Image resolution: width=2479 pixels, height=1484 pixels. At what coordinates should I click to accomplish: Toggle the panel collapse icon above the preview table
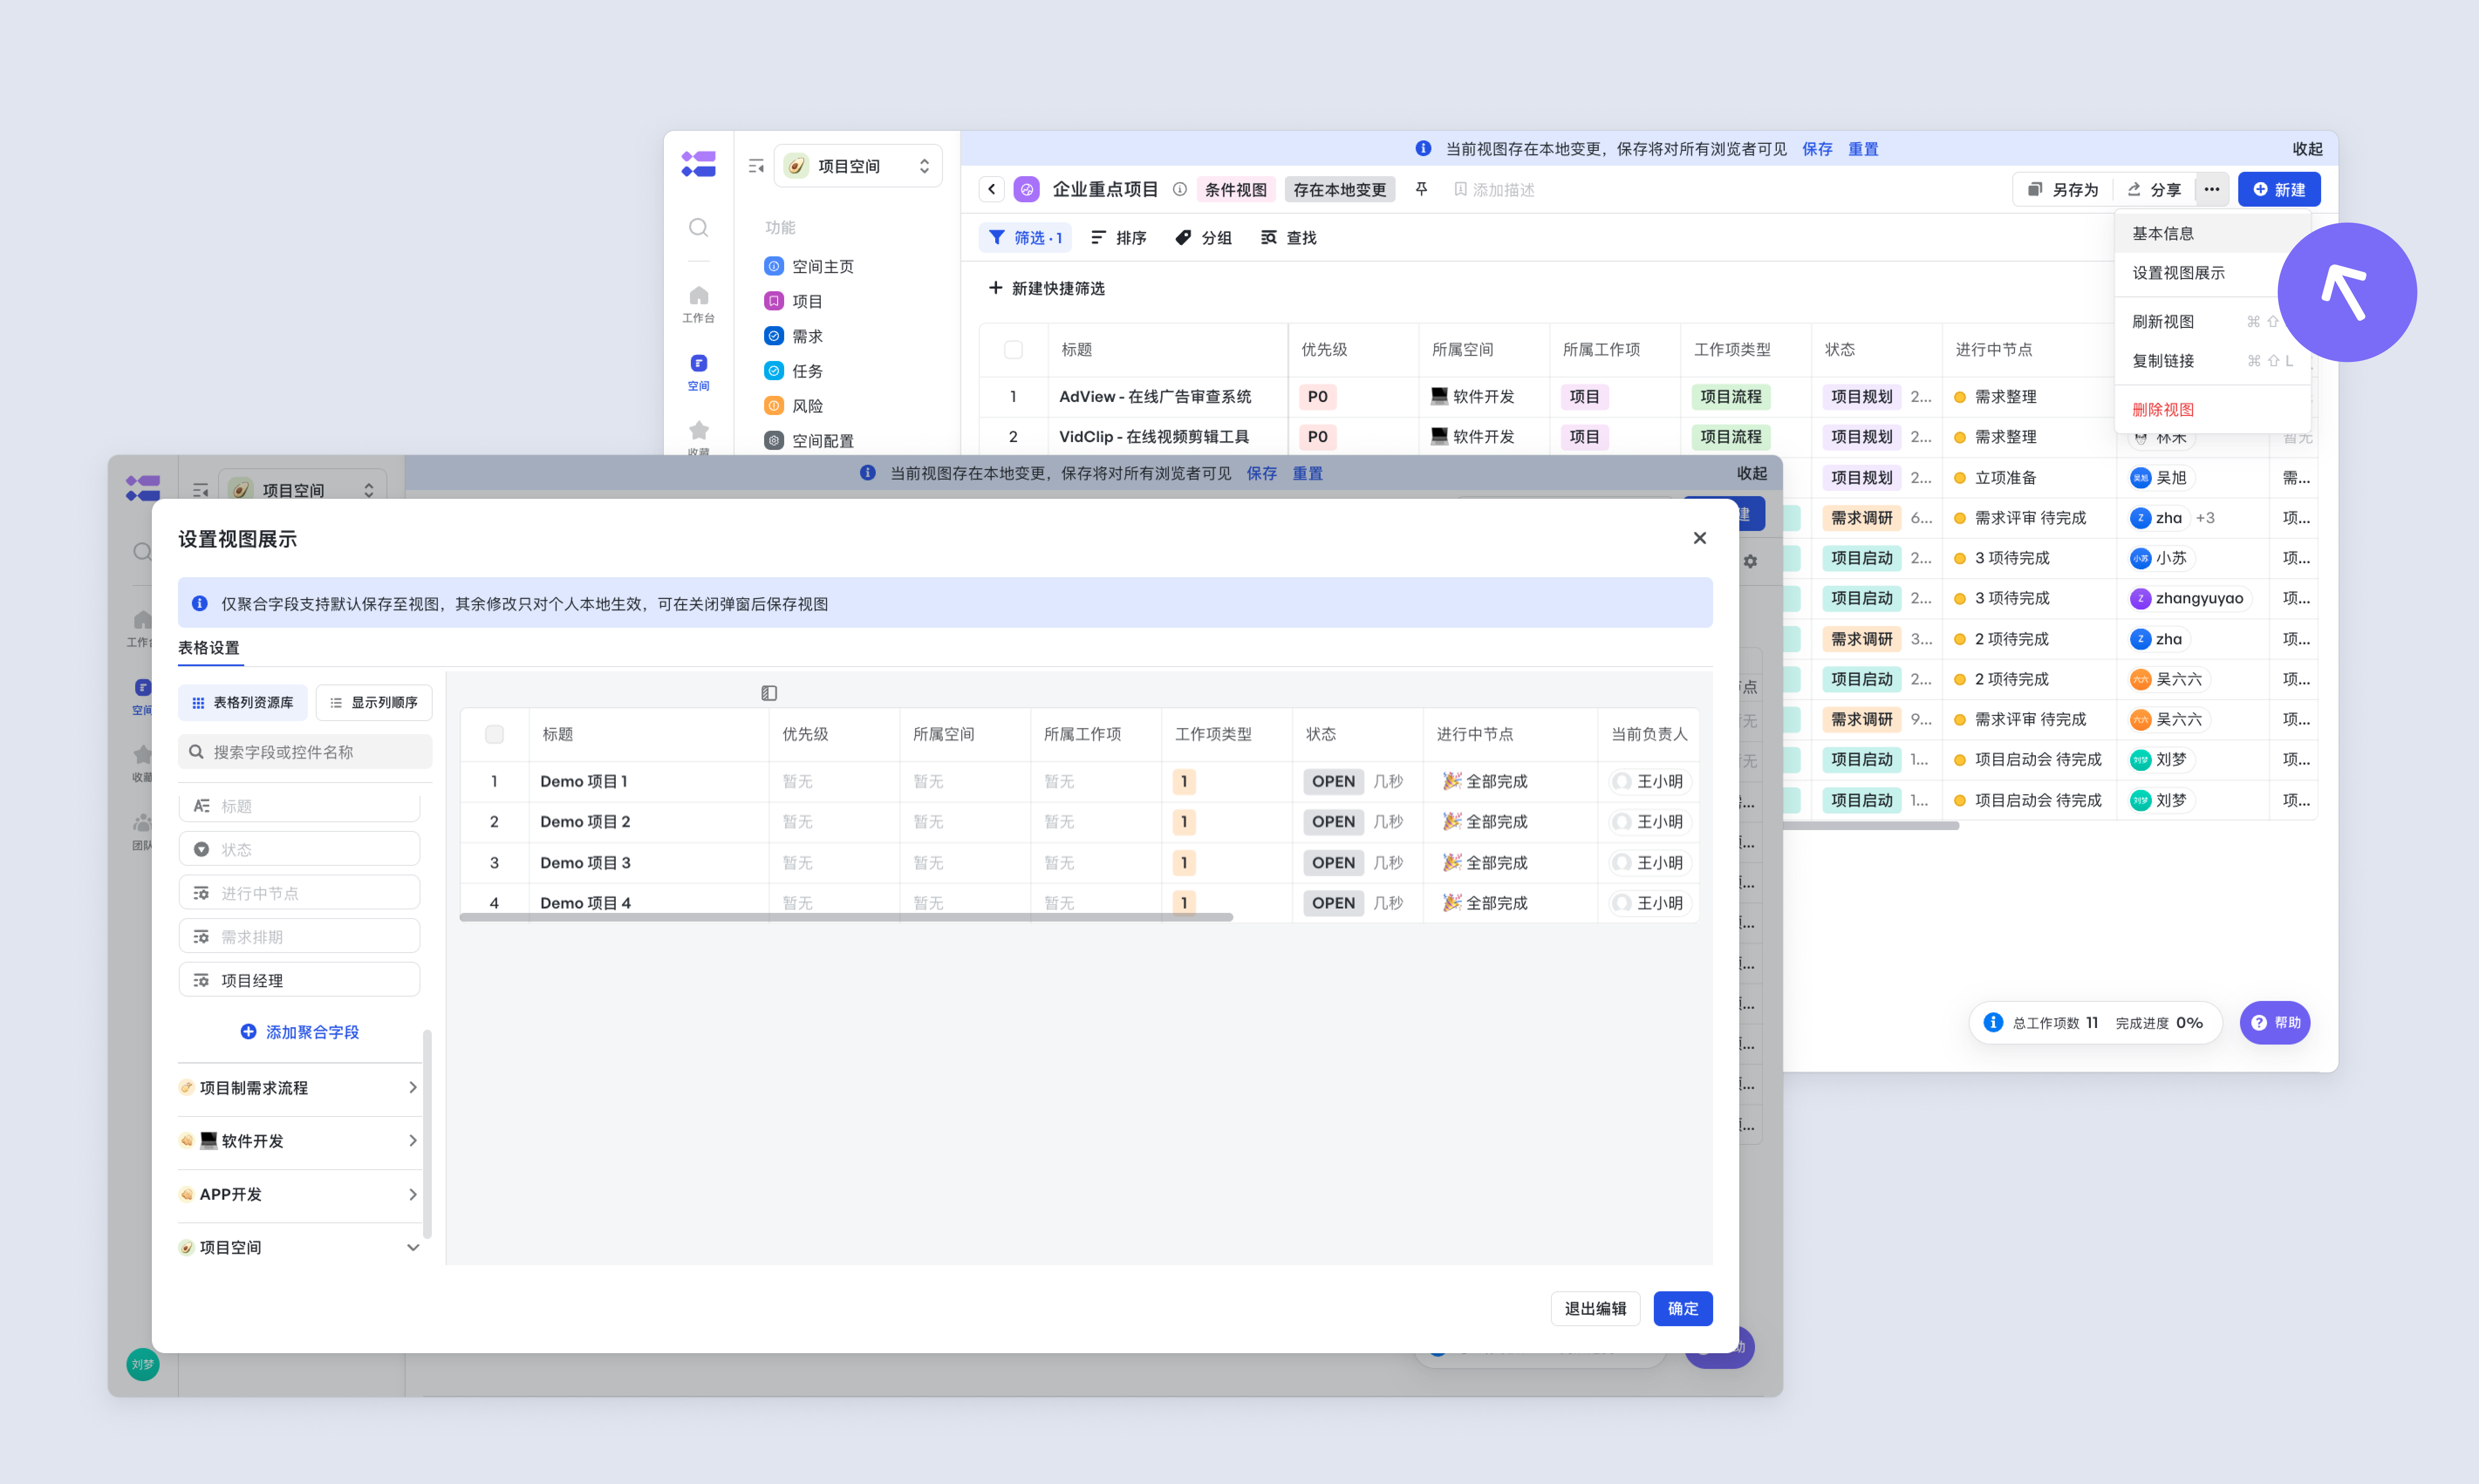click(x=769, y=693)
